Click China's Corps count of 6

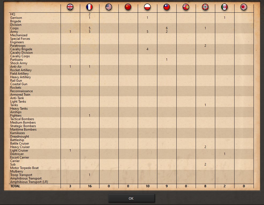click(x=167, y=28)
